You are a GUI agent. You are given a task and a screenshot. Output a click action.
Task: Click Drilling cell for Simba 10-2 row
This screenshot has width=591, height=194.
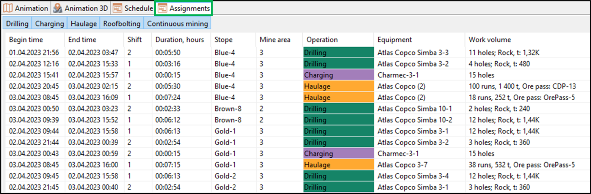pyautogui.click(x=339, y=120)
